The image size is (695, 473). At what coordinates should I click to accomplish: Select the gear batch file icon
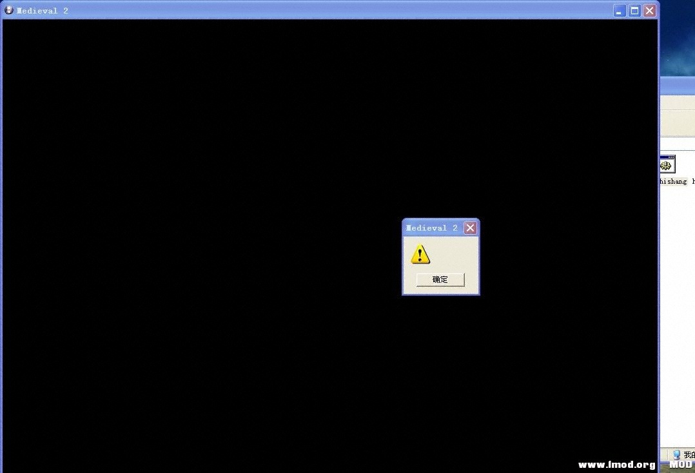pos(666,164)
